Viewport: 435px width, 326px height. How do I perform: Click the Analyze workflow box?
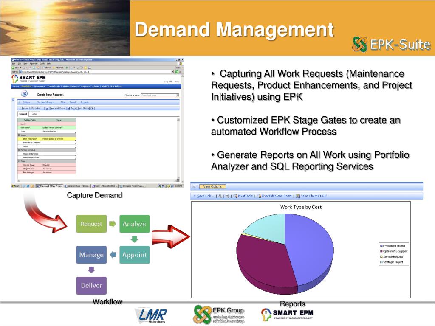135,224
